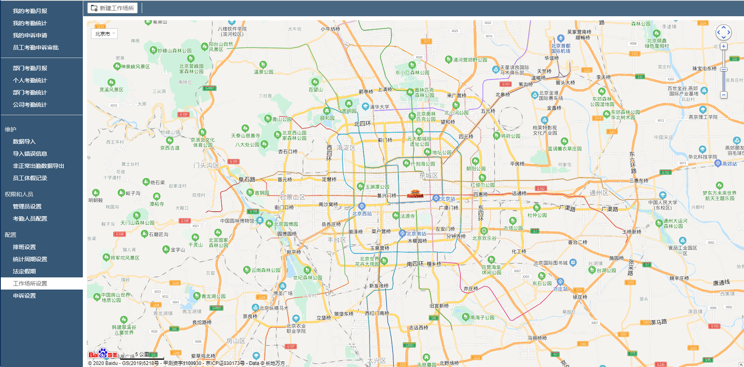Image resolution: width=744 pixels, height=367 pixels.
Task: Click the 地坛公园 marker
Action: click(x=427, y=152)
